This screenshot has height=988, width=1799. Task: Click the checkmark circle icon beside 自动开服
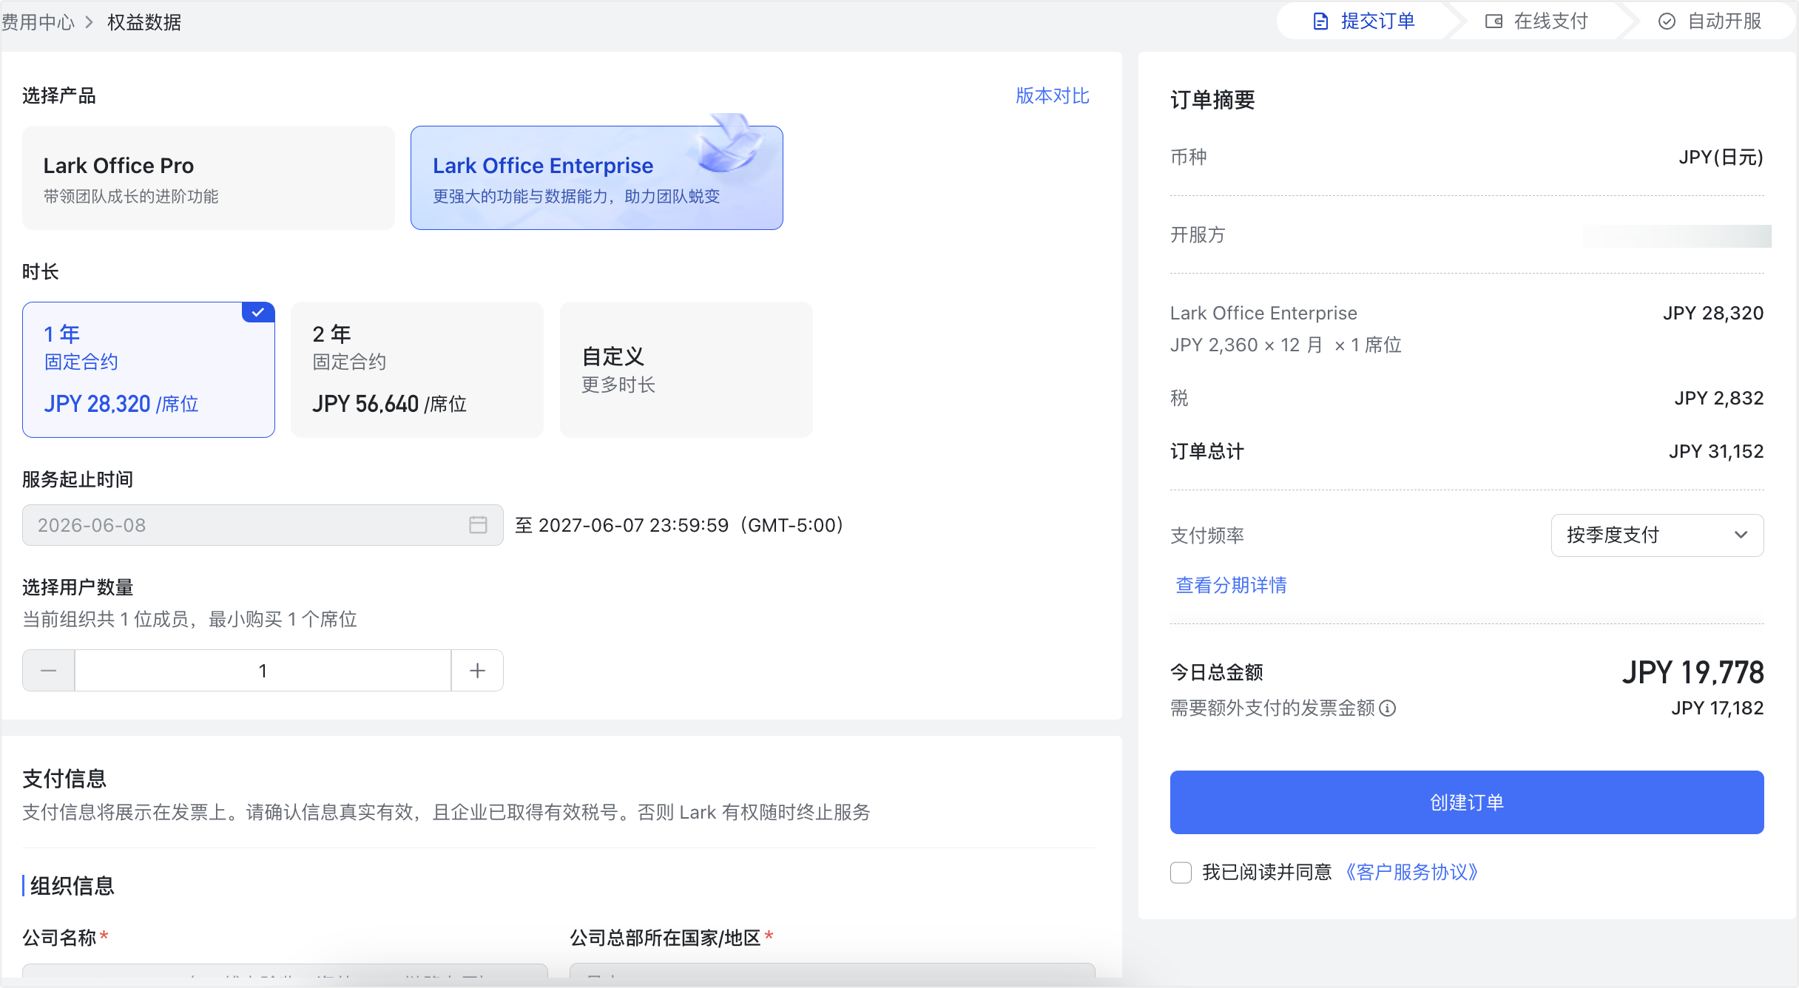[x=1667, y=21]
